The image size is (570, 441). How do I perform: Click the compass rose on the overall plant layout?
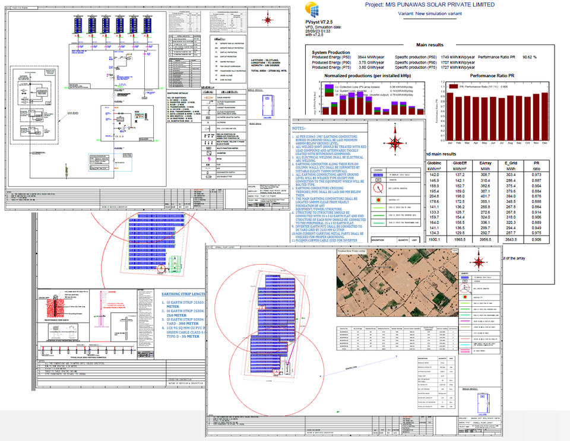point(479,261)
